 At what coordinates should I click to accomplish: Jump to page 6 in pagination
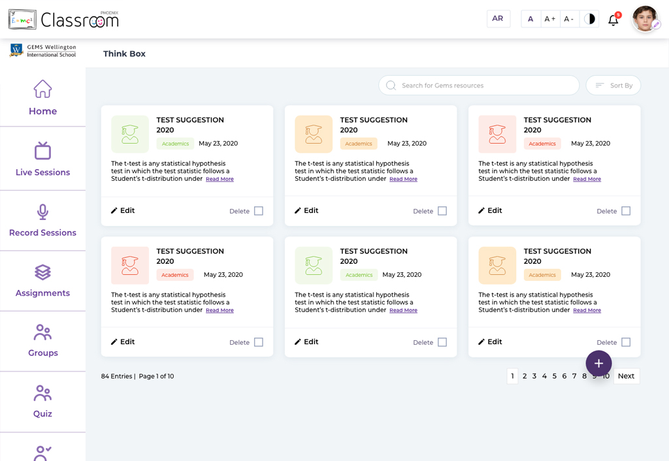(564, 376)
